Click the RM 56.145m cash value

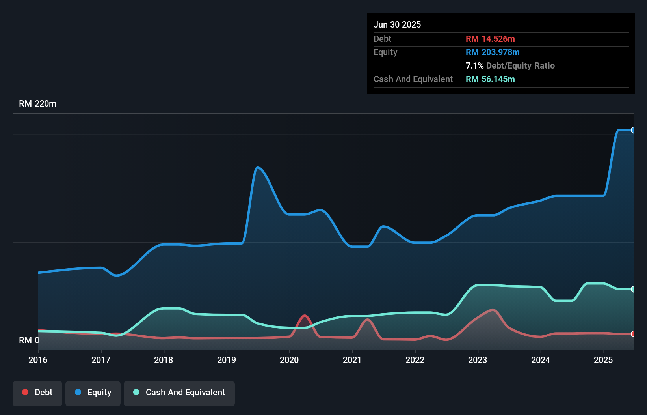click(490, 79)
